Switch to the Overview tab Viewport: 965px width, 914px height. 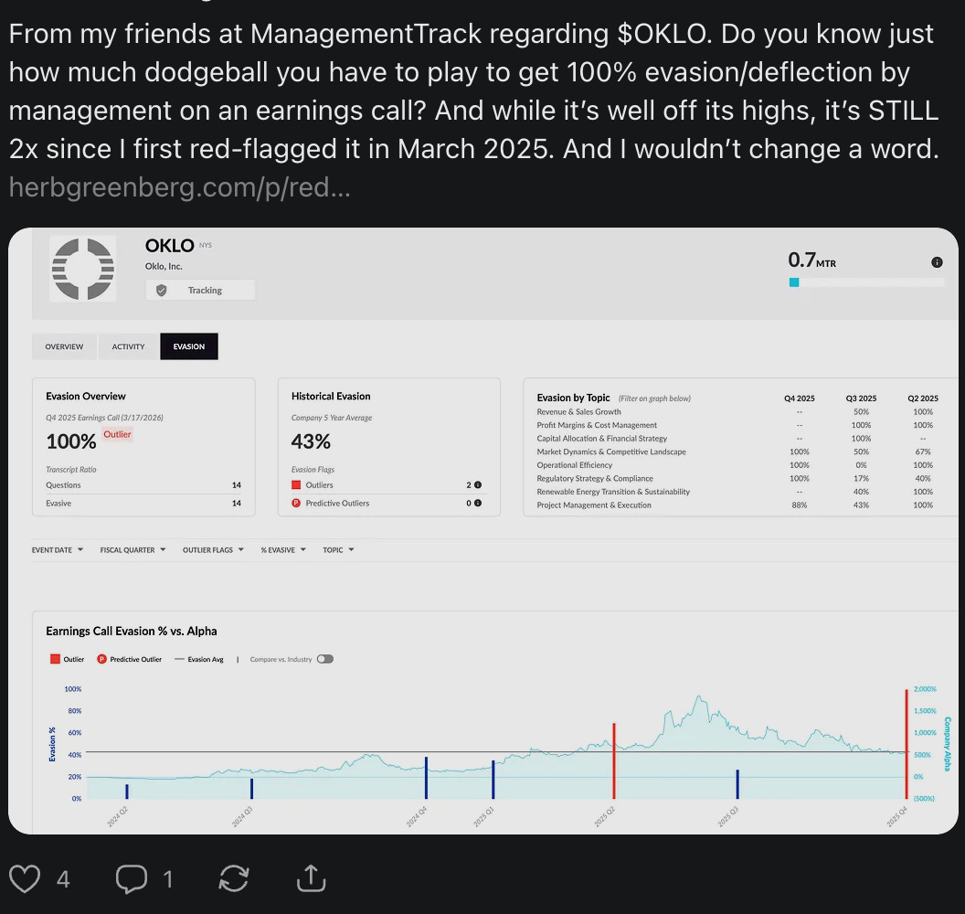click(64, 346)
